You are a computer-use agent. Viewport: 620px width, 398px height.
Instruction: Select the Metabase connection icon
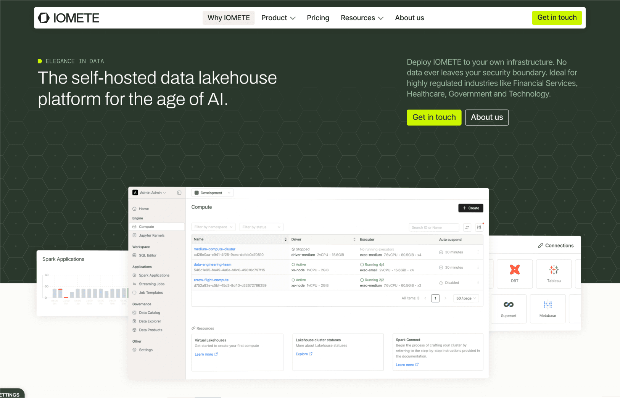coord(548,305)
